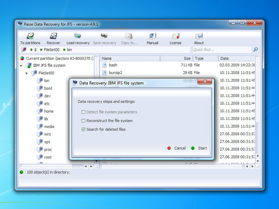Click tree pane scroll right arrow

(91, 167)
